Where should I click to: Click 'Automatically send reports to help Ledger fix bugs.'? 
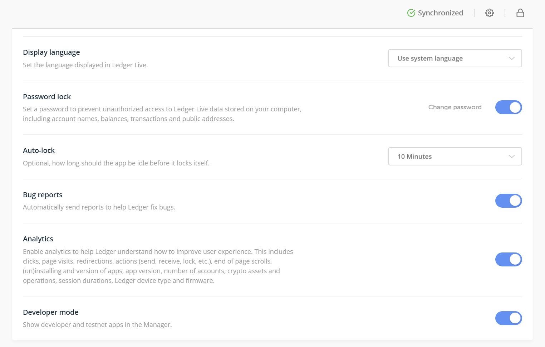coord(99,207)
